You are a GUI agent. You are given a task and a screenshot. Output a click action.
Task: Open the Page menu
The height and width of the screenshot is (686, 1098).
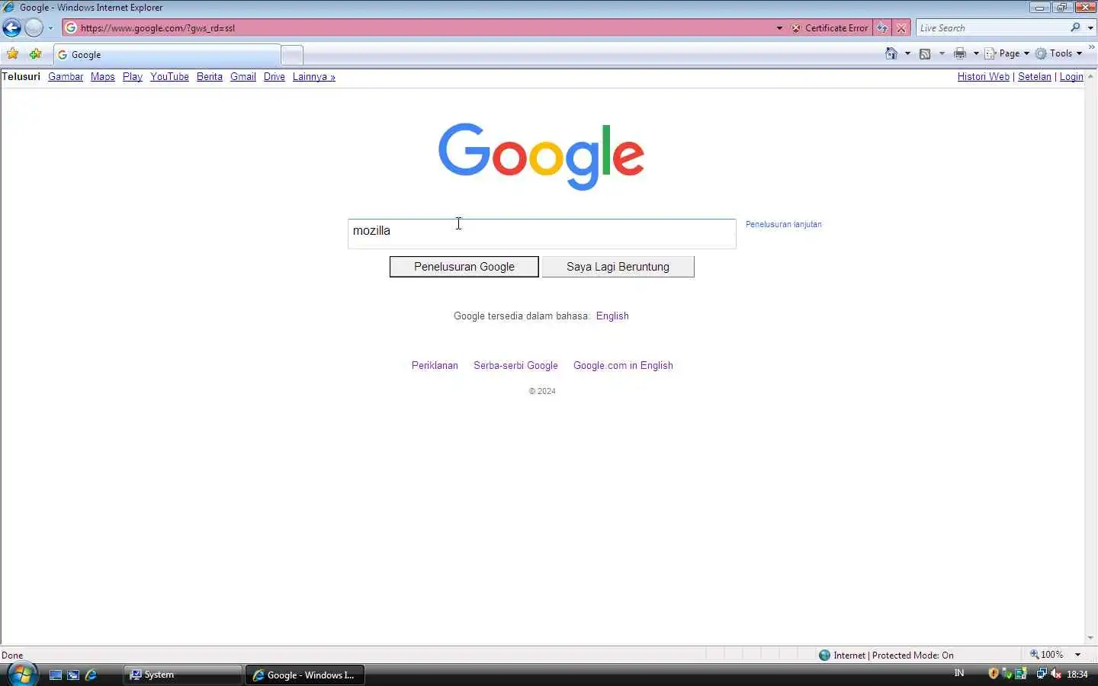point(1006,53)
